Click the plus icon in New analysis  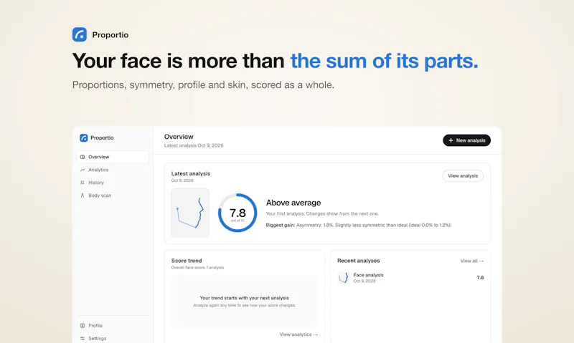(451, 140)
